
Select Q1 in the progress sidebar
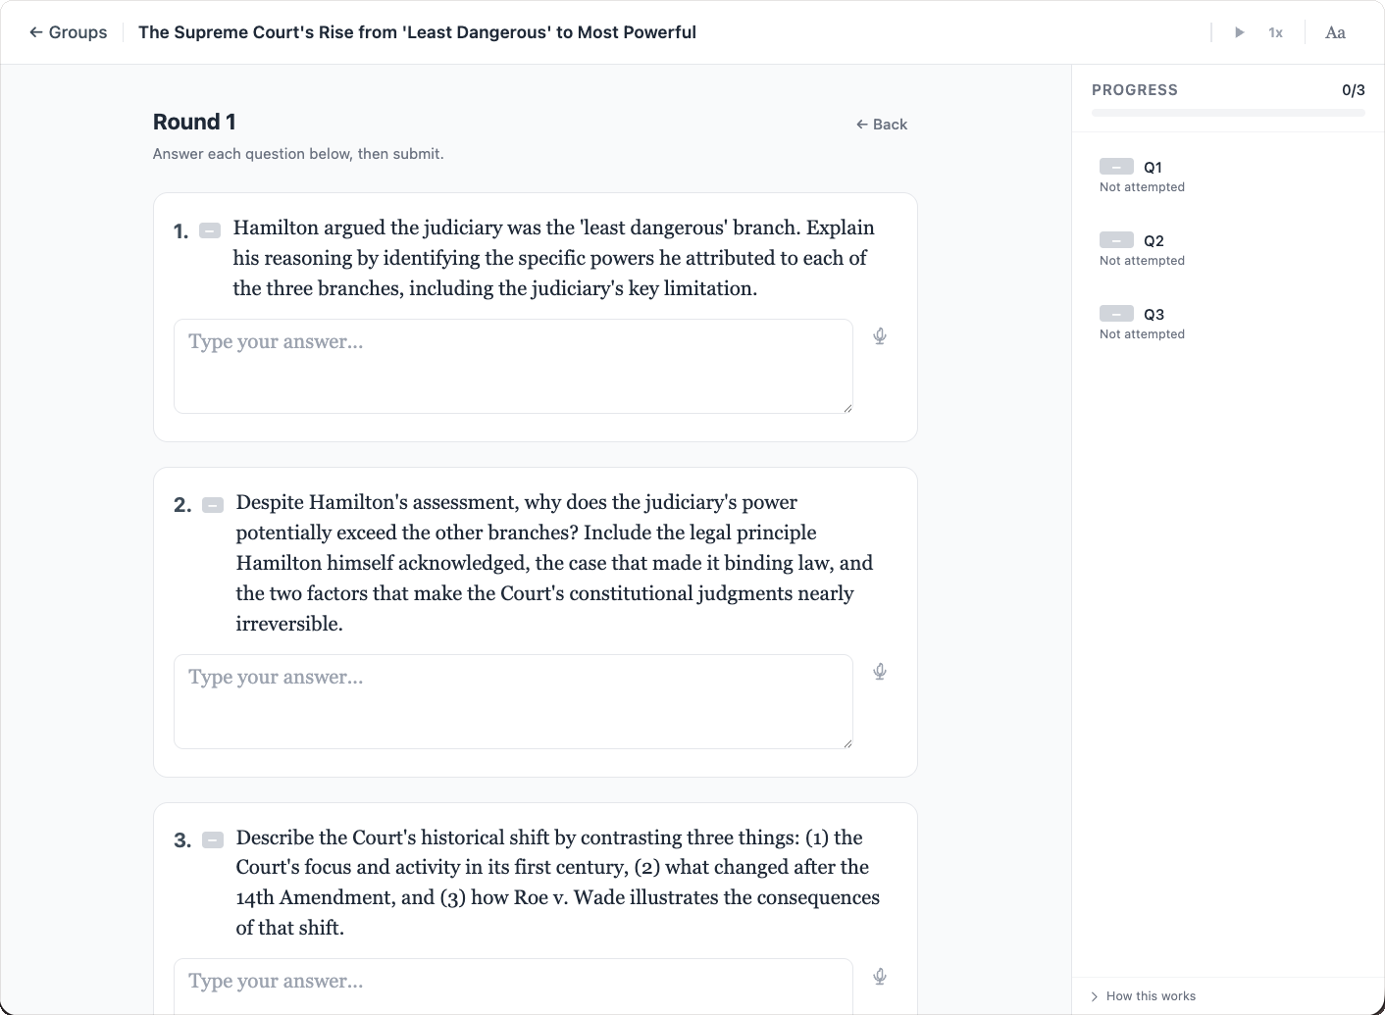pos(1153,168)
